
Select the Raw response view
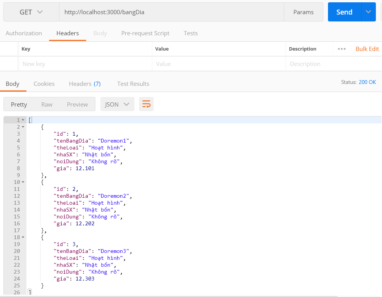(x=47, y=104)
